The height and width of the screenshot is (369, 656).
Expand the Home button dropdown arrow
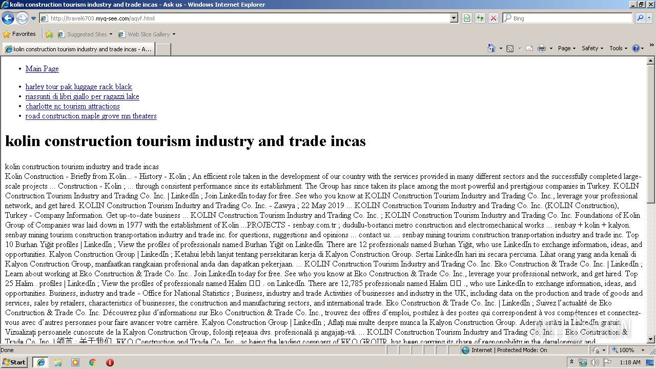[x=500, y=48]
